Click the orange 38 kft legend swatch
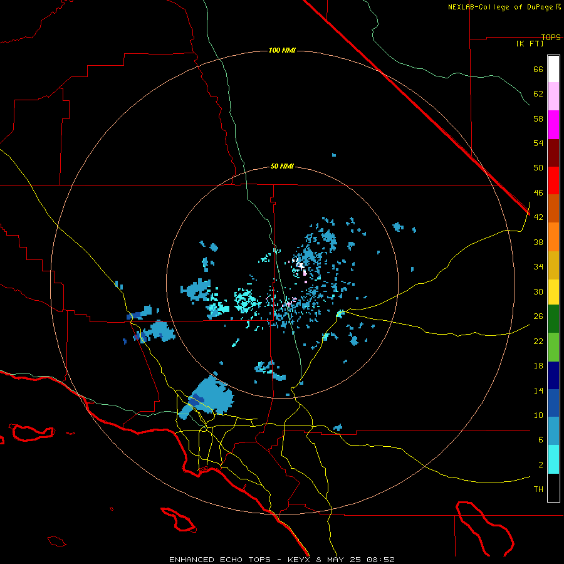 (x=553, y=237)
